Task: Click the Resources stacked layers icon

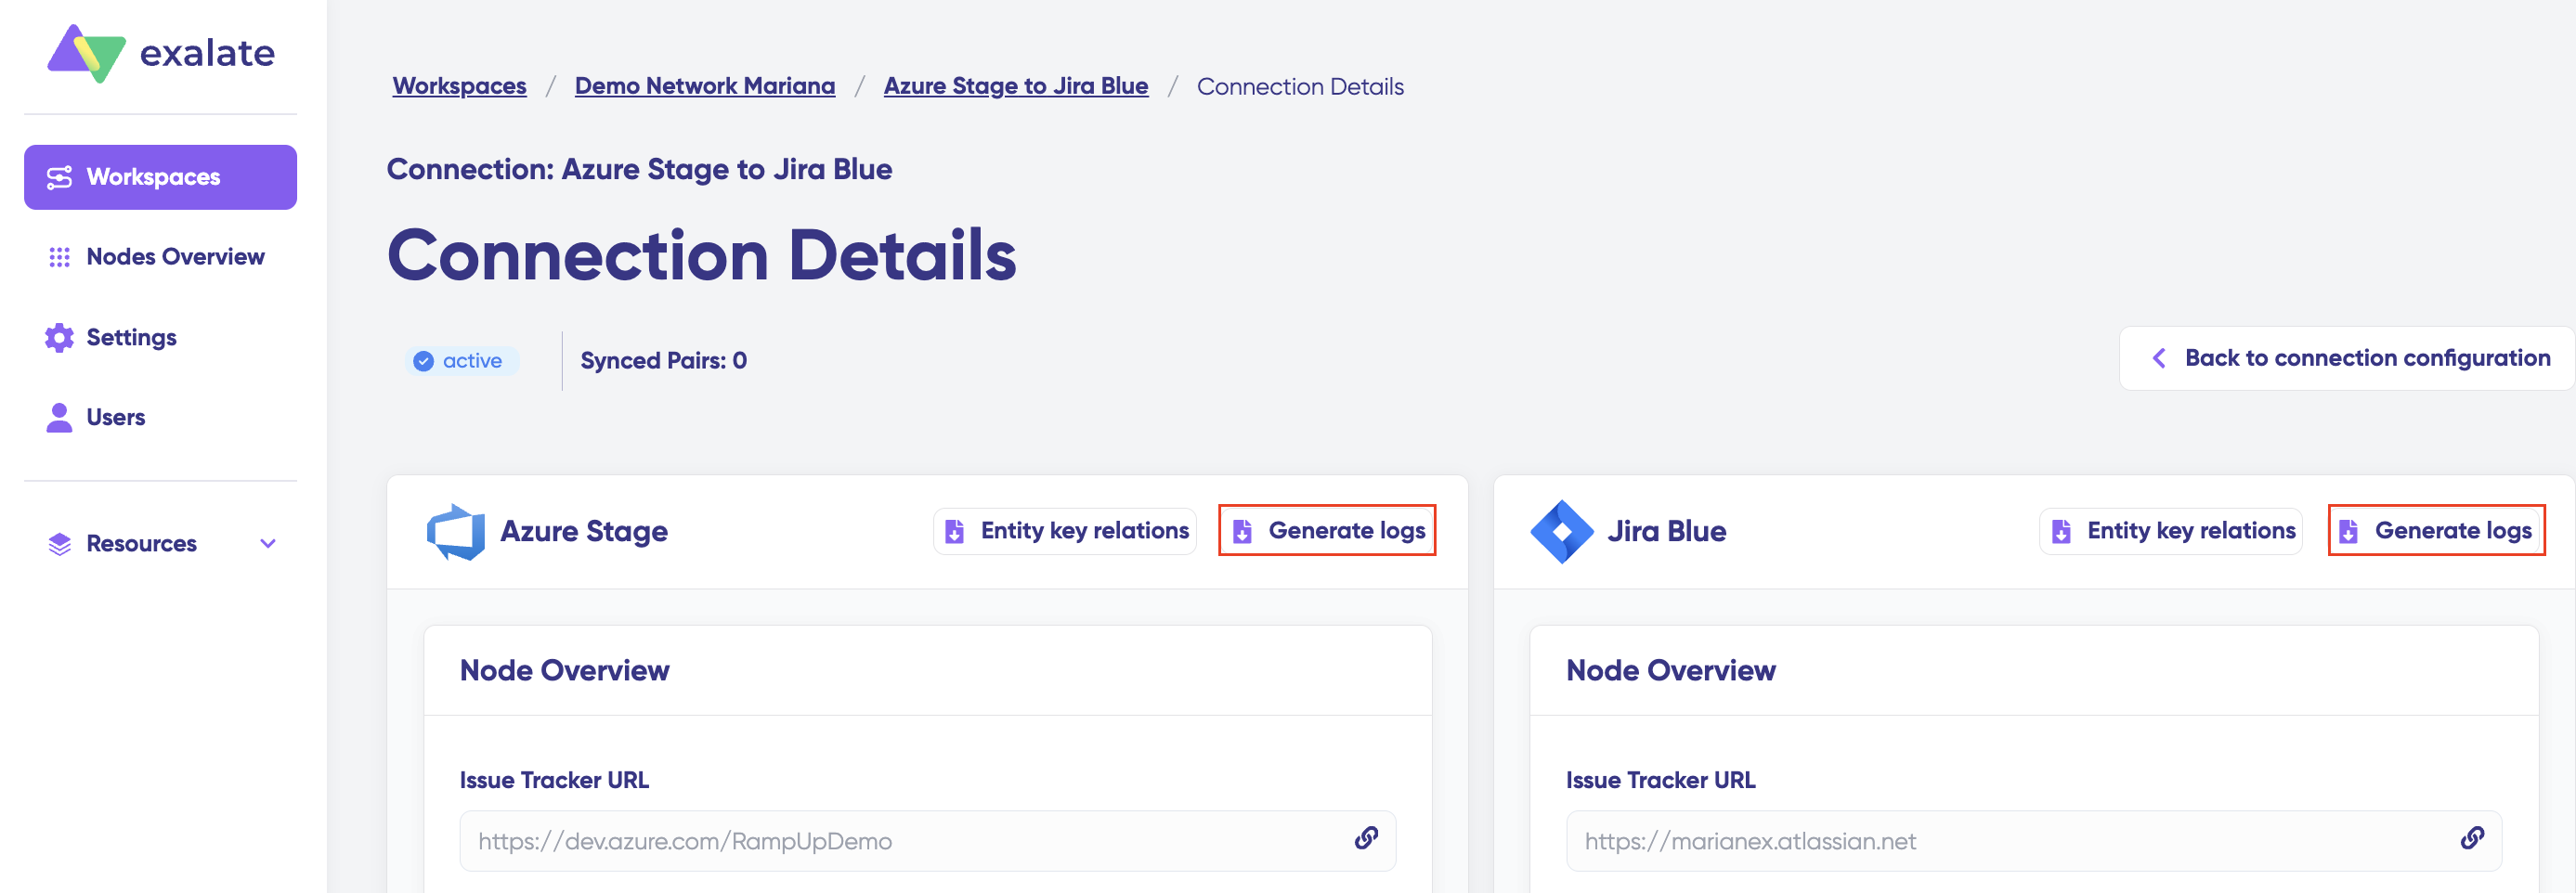Action: (x=59, y=544)
